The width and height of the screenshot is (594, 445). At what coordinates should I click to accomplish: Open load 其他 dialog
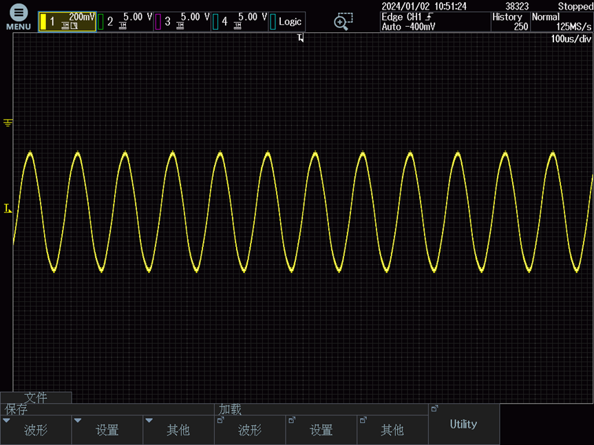392,430
